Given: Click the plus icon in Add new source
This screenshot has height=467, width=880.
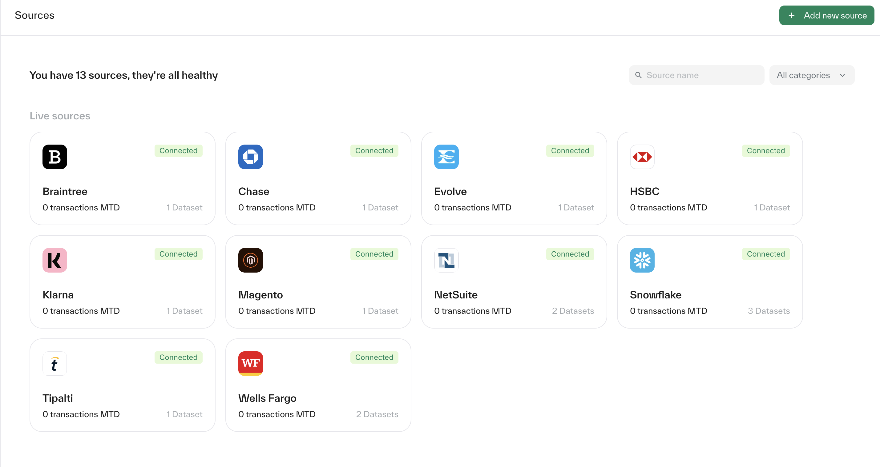Looking at the screenshot, I should 791,16.
